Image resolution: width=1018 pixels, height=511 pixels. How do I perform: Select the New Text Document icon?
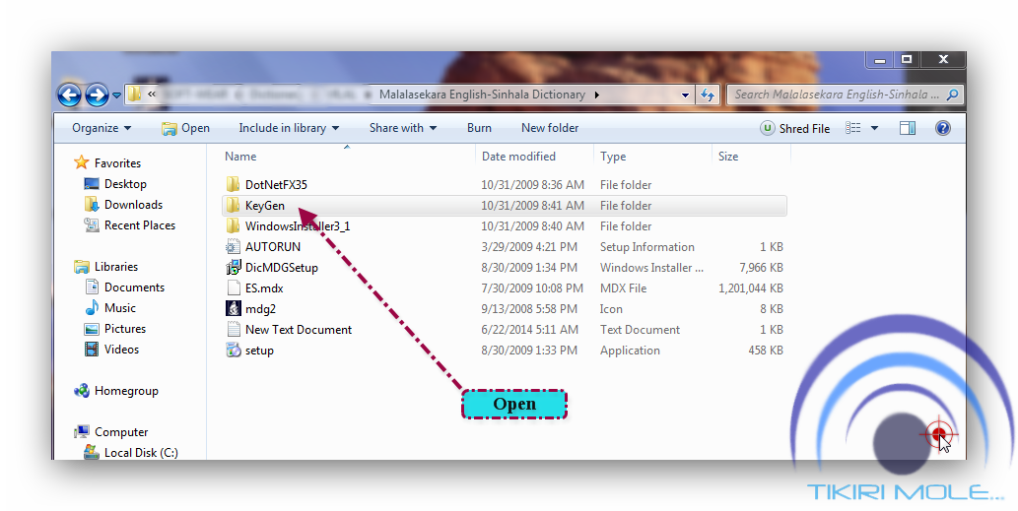(x=234, y=330)
